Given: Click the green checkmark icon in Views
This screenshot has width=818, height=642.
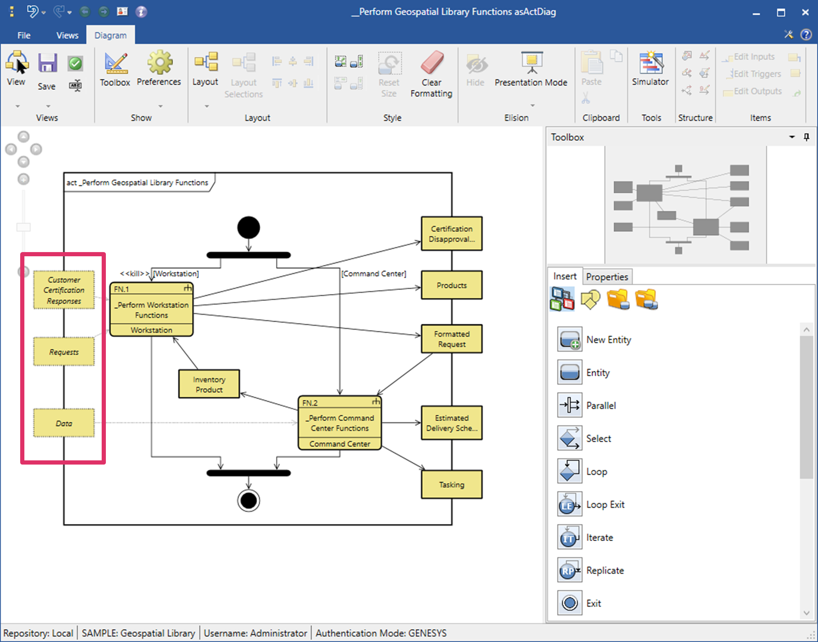Looking at the screenshot, I should point(75,64).
